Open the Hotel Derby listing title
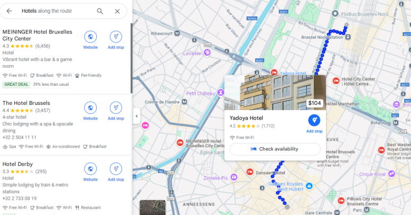This screenshot has width=411, height=215. point(18,164)
